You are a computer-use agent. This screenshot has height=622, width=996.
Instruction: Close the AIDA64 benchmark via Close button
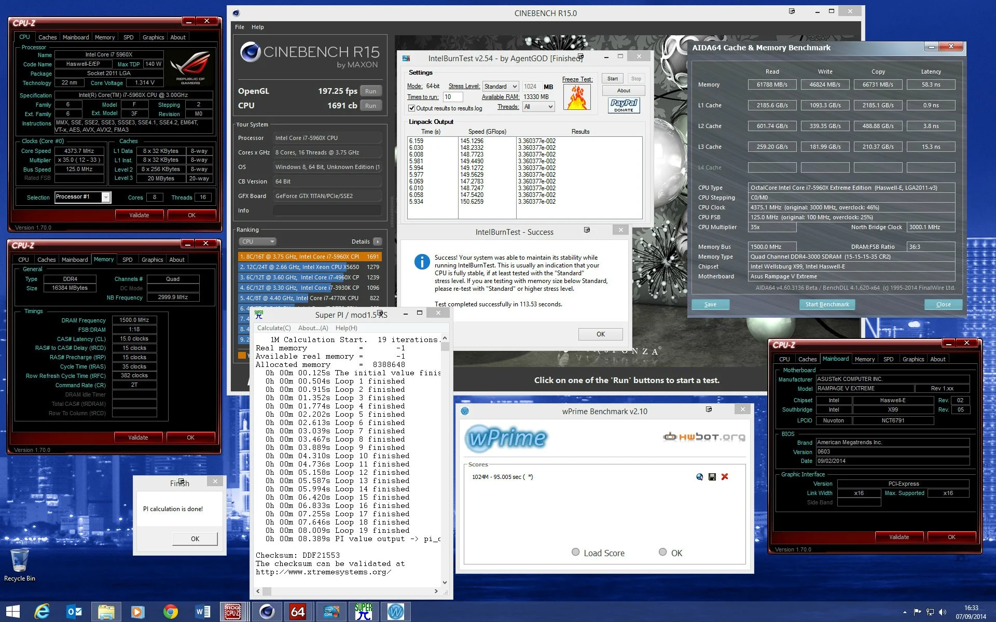(943, 305)
